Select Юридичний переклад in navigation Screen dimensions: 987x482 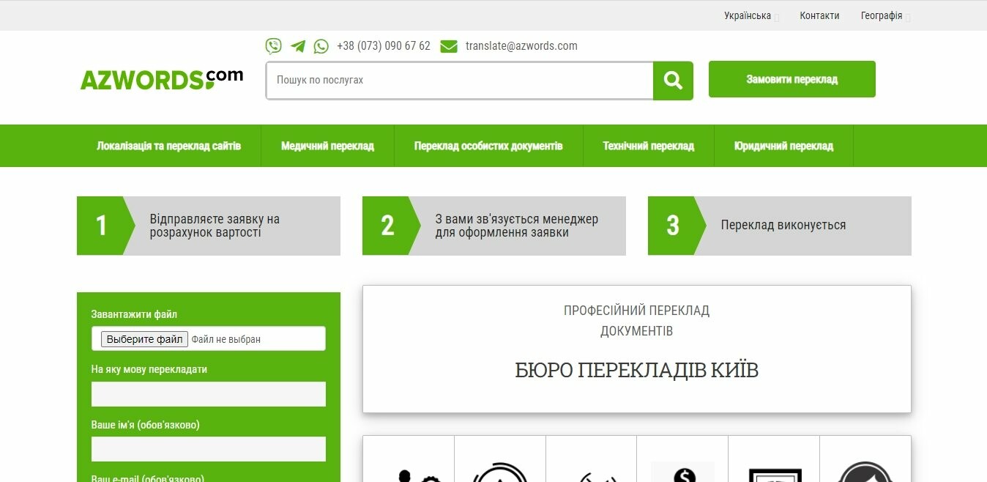(783, 146)
